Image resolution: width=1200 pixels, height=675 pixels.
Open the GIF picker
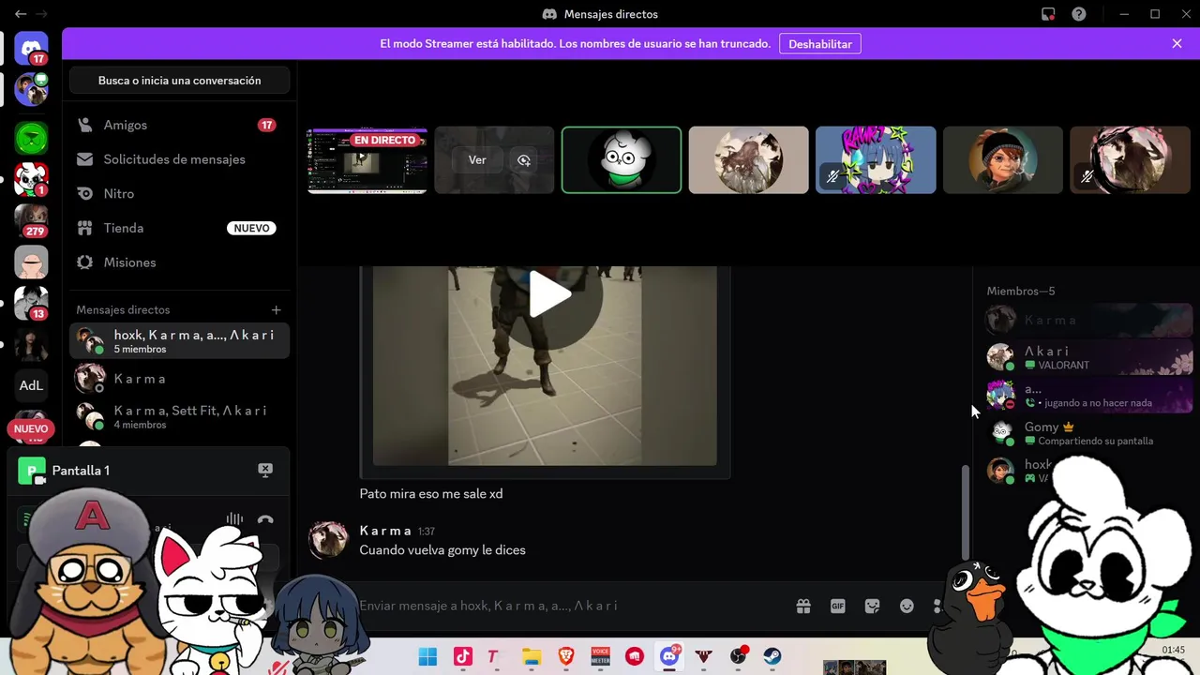coord(838,607)
